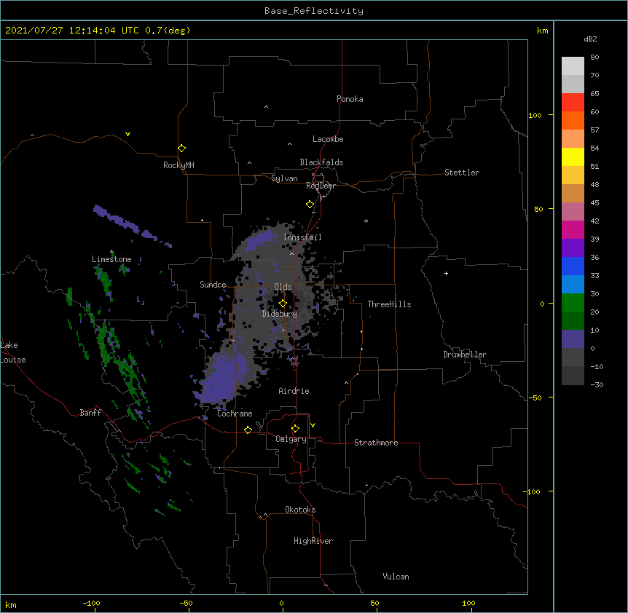This screenshot has height=613, width=628.
Task: Click the yellow v marker northwest of RockyMH
Action: pyautogui.click(x=127, y=134)
